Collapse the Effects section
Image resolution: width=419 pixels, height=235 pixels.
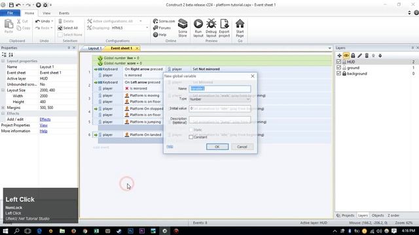[3, 114]
